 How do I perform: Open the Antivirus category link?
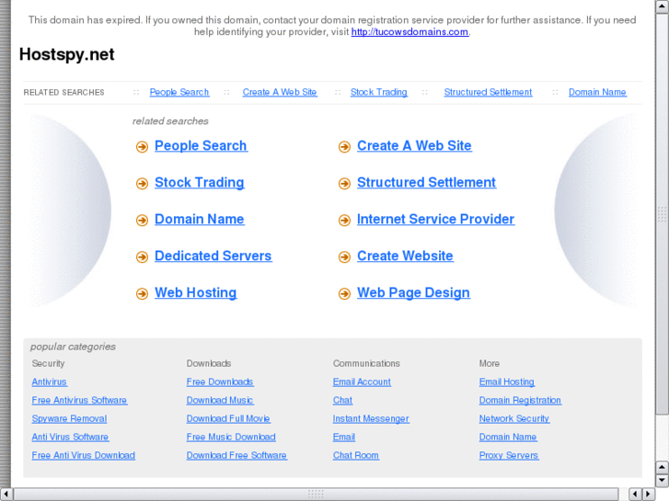(x=49, y=382)
